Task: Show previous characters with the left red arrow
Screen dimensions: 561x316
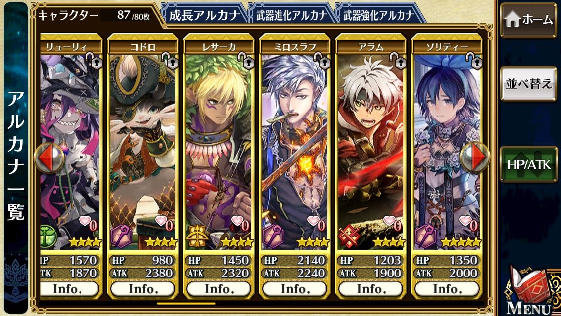Action: pos(49,158)
